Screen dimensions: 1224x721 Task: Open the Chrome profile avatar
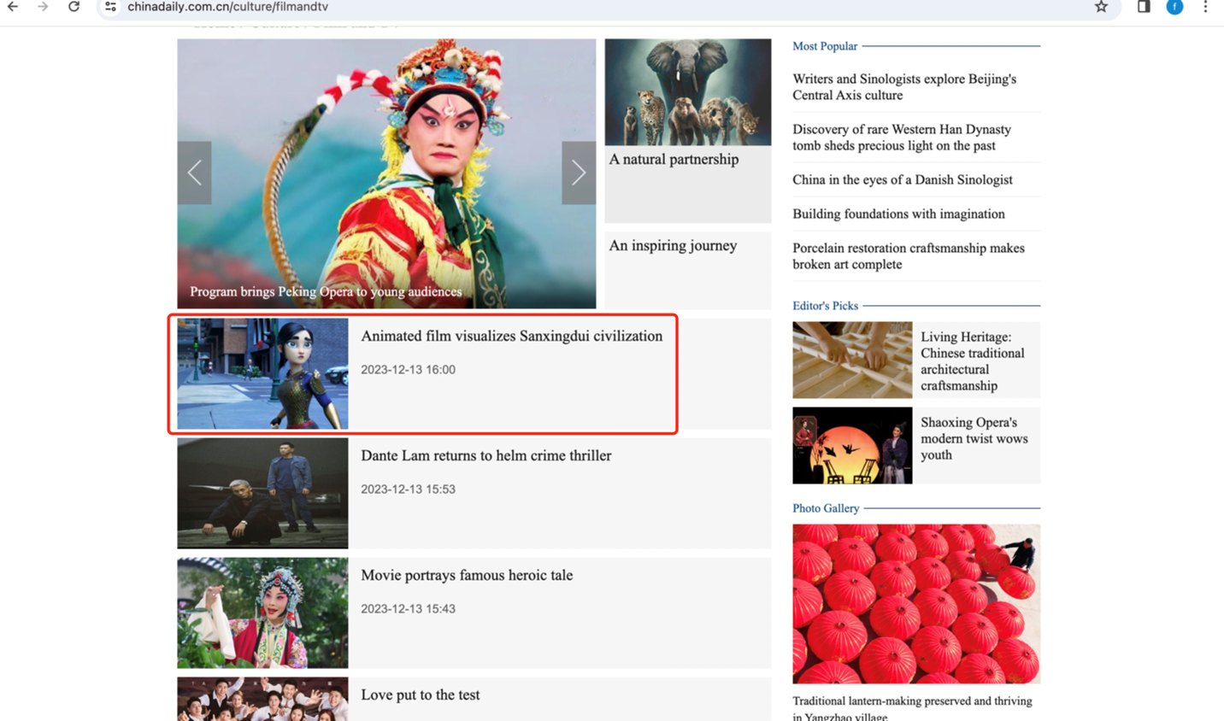[x=1175, y=7]
